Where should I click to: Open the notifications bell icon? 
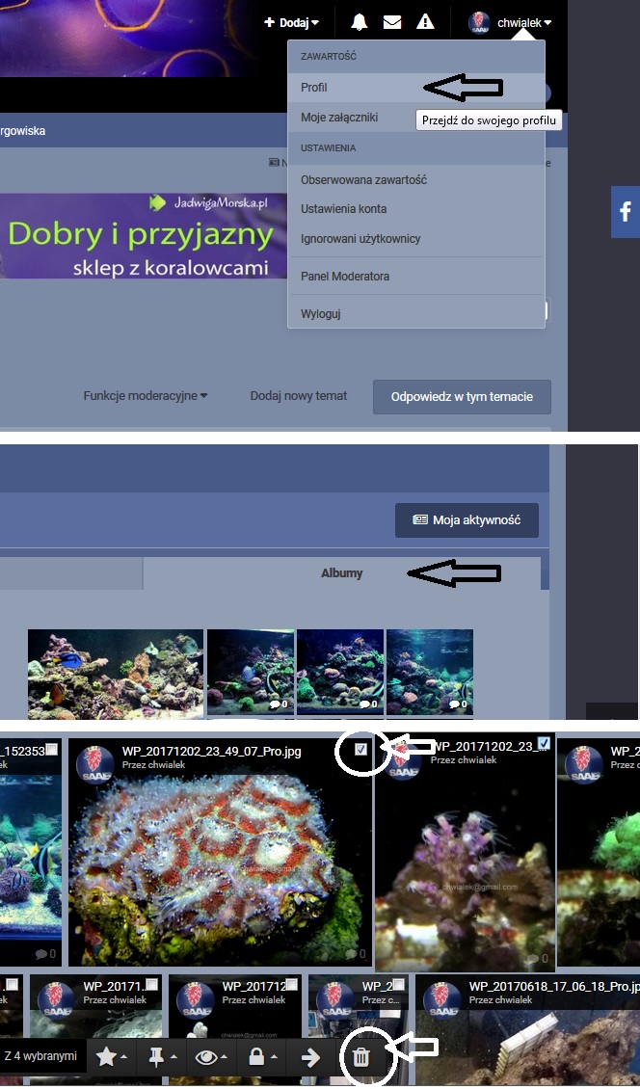click(360, 22)
